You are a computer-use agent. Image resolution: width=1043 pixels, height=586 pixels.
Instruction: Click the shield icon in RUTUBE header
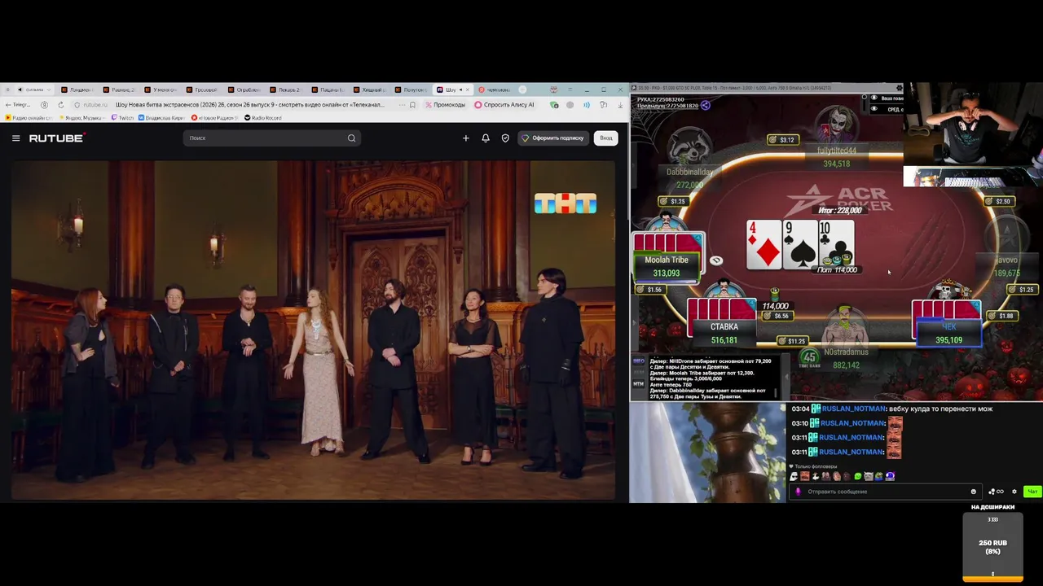pyautogui.click(x=505, y=138)
